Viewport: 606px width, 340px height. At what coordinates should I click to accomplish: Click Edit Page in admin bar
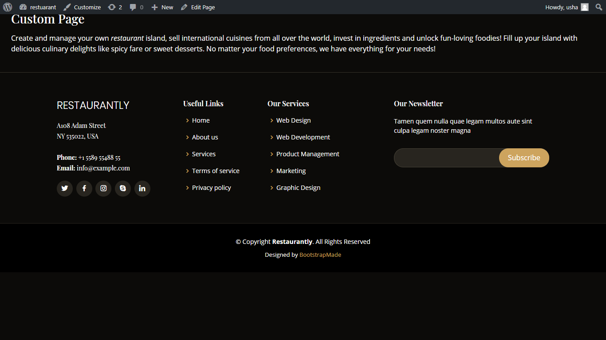tap(198, 7)
